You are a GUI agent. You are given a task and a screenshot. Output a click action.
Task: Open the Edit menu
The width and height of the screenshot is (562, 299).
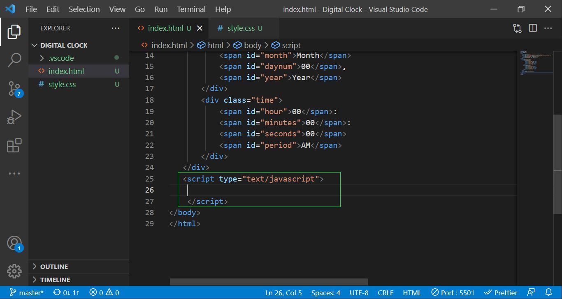tap(53, 9)
